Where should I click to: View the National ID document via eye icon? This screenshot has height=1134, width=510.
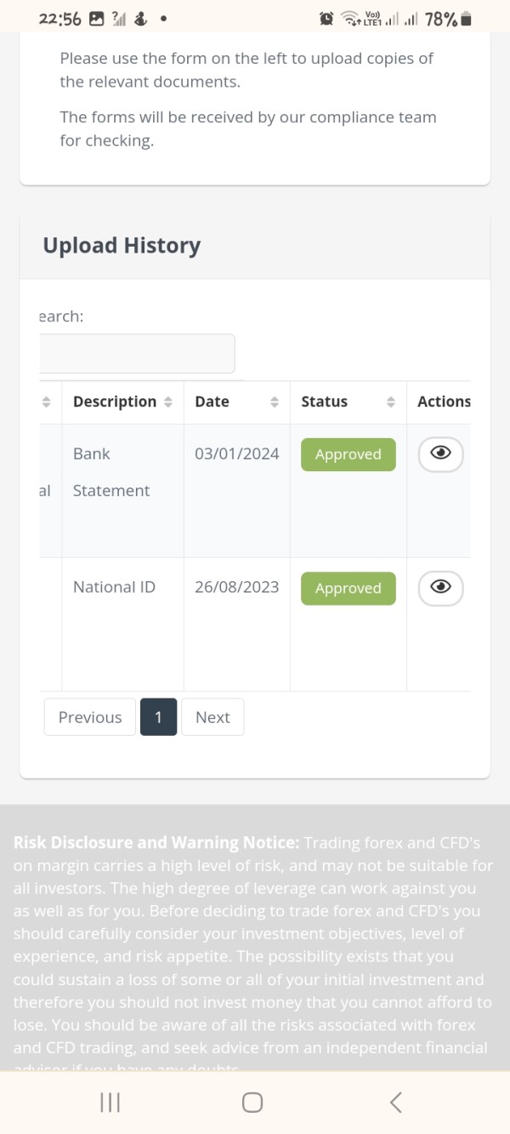click(x=440, y=588)
